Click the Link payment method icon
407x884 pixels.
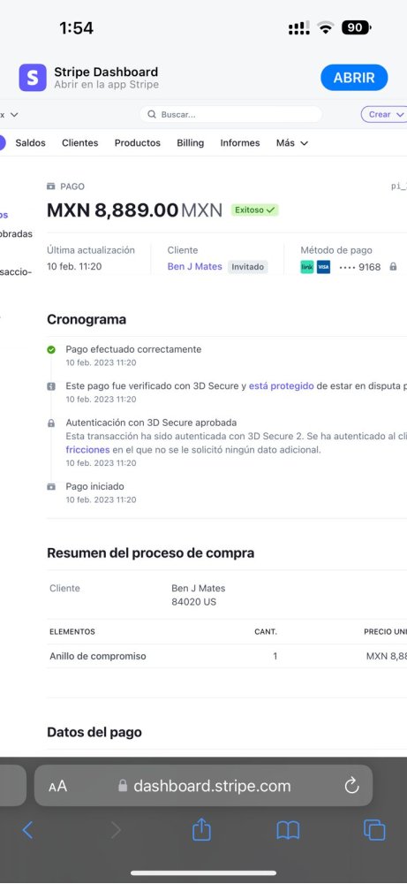point(307,267)
